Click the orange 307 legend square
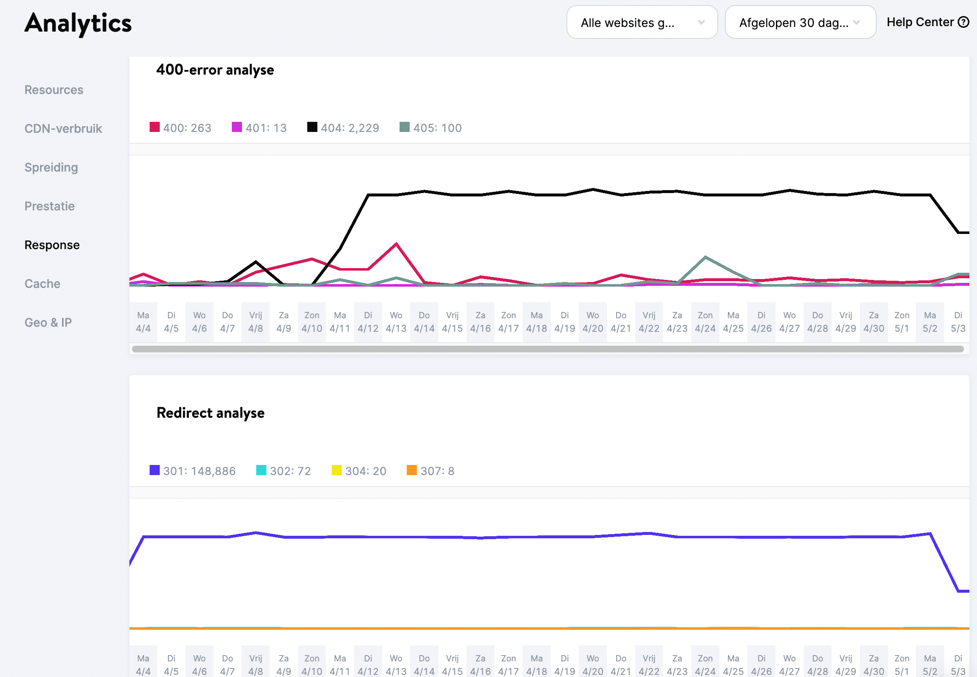Image resolution: width=977 pixels, height=677 pixels. [412, 470]
